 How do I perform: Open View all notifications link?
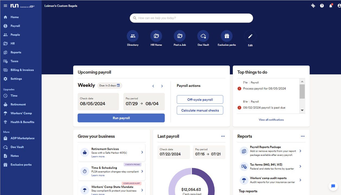point(271,119)
